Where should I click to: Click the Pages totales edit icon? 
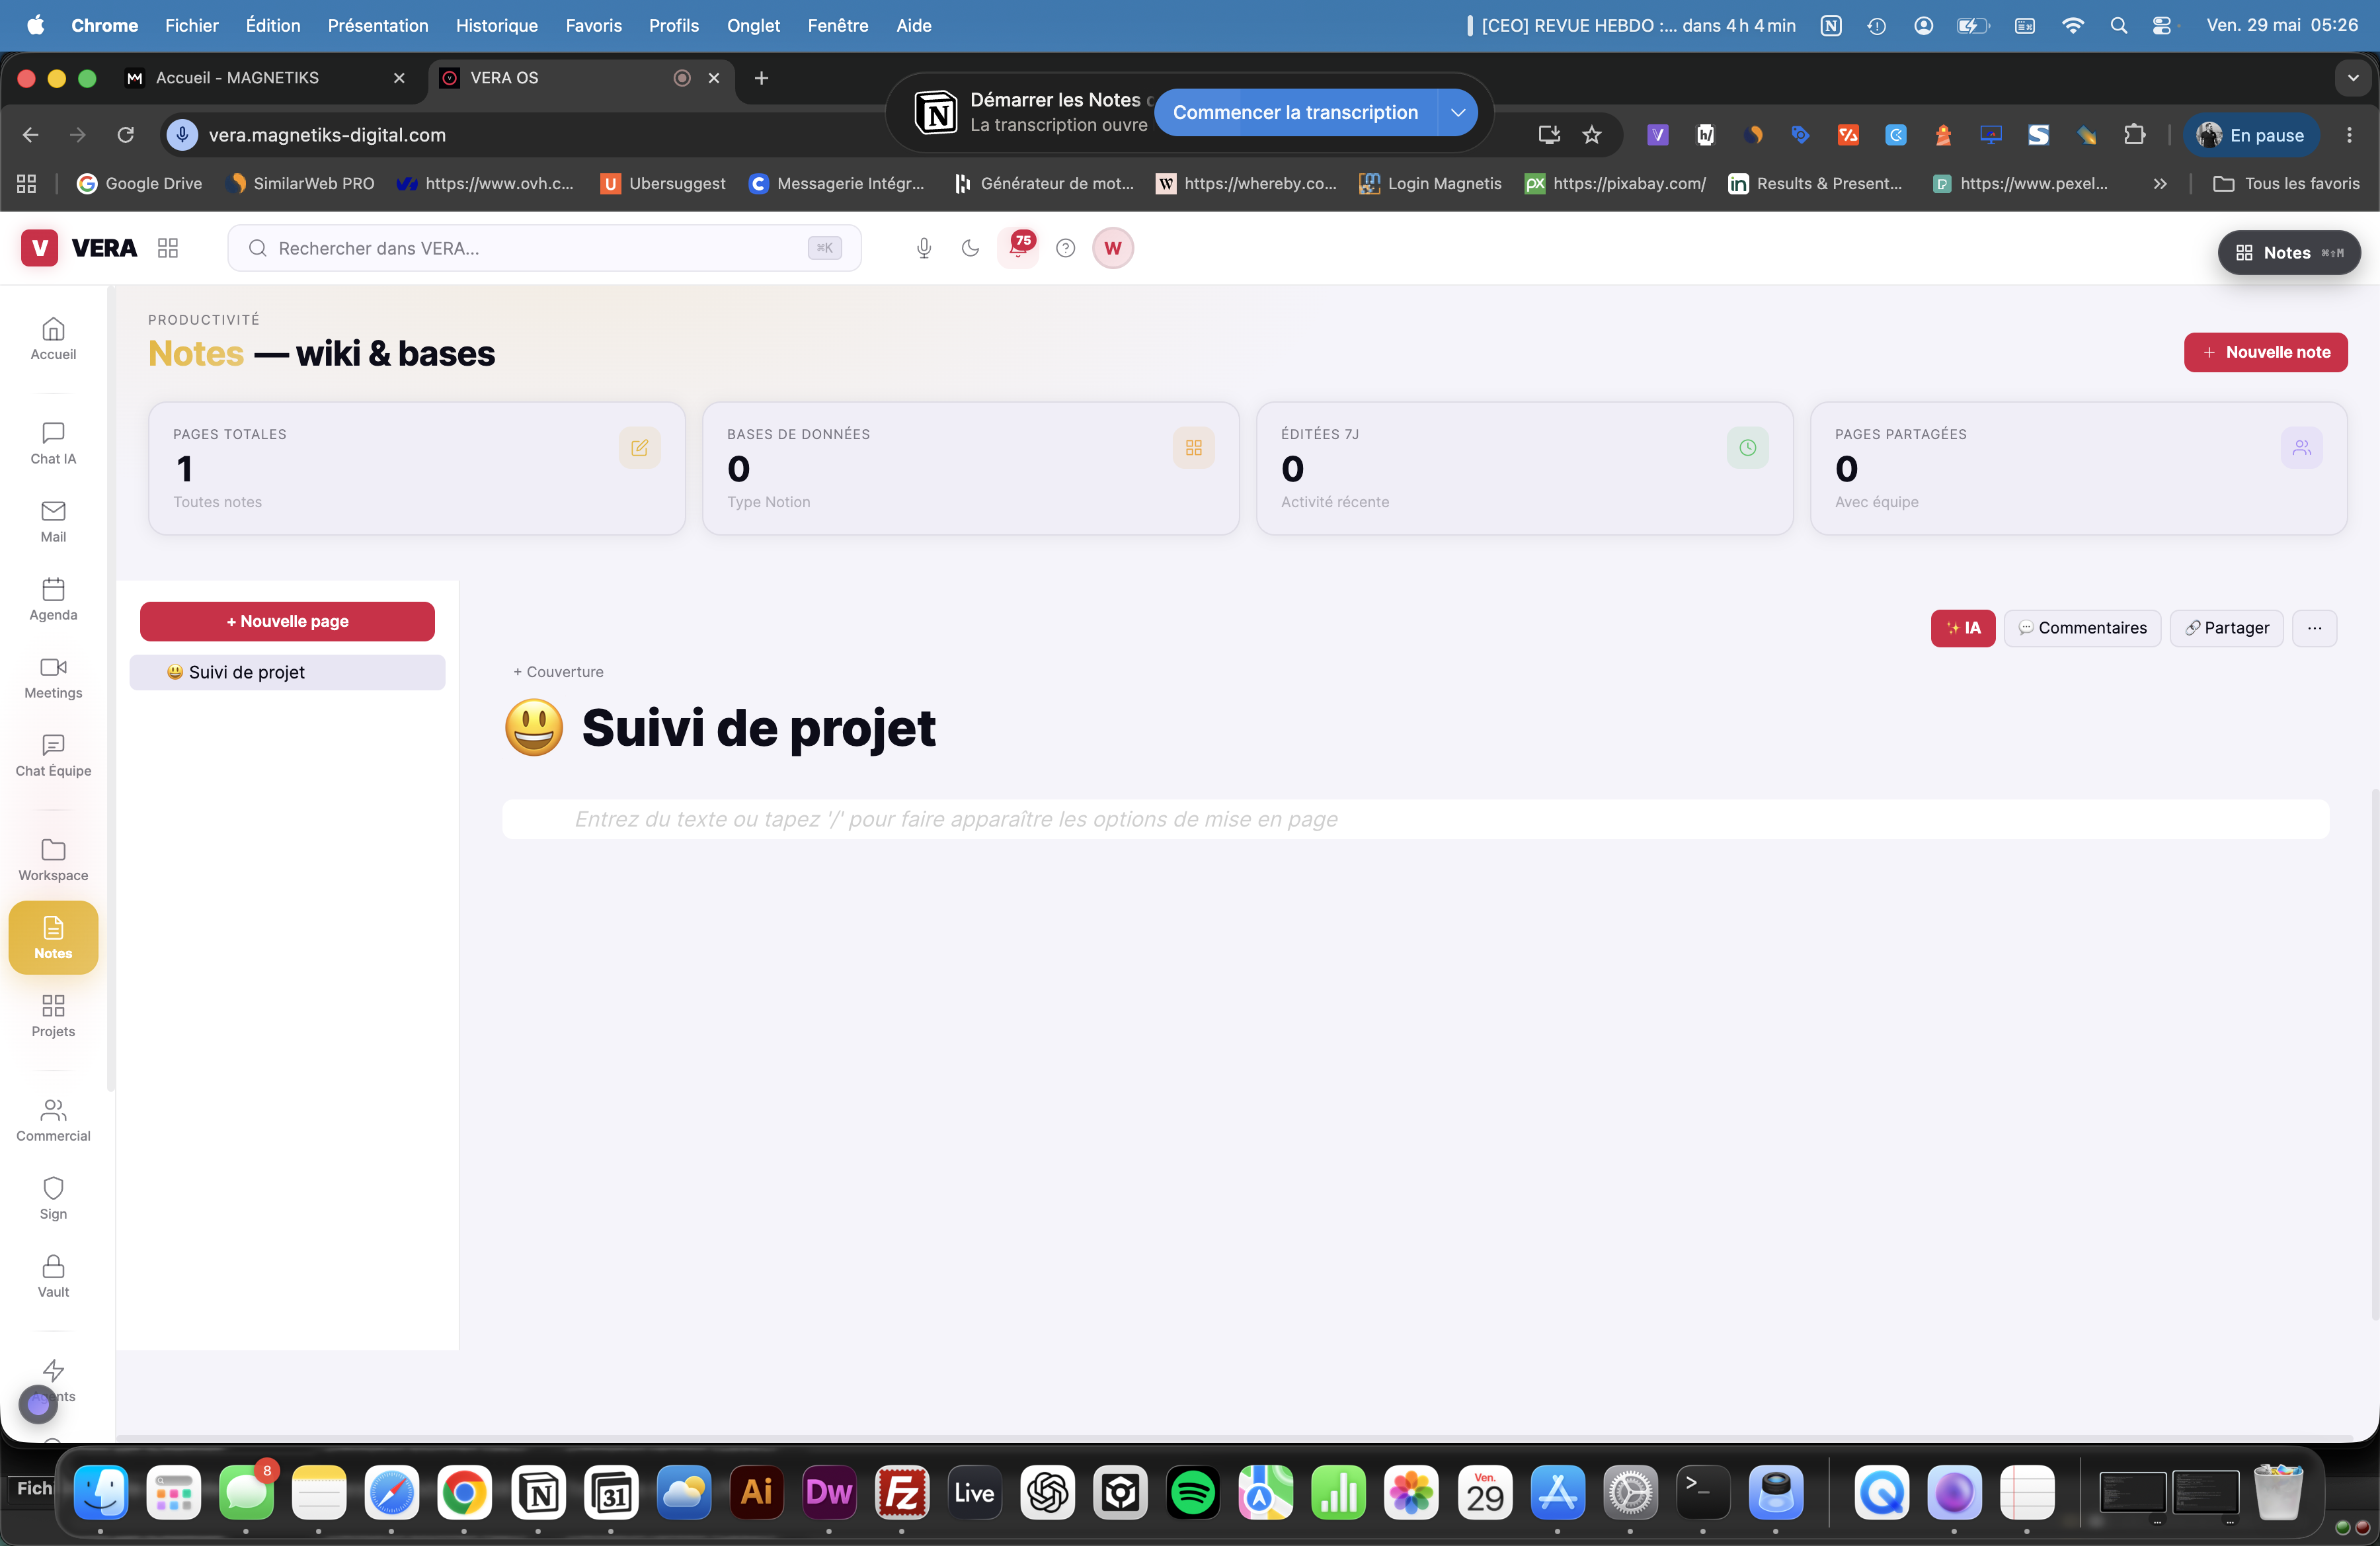pyautogui.click(x=639, y=447)
